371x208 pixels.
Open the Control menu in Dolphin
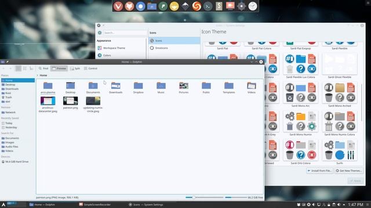coord(90,68)
